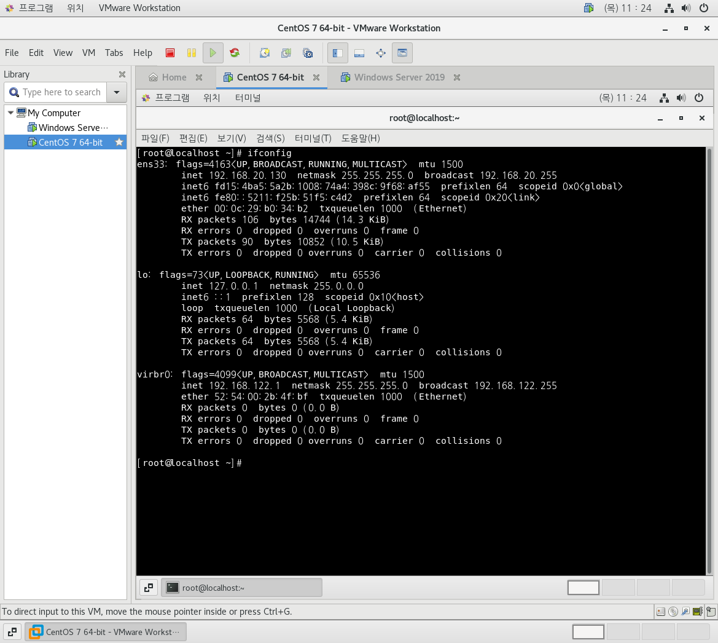Click the Restart guest toolbar icon
Viewport: 718px width, 643px height.
pos(235,53)
